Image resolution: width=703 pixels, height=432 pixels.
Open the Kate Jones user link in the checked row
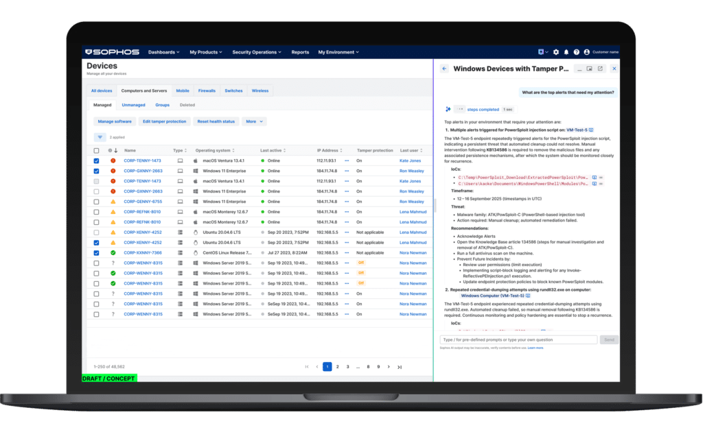click(411, 160)
